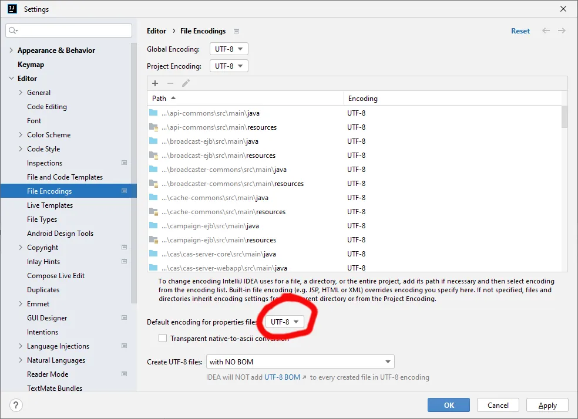Image resolution: width=578 pixels, height=419 pixels.
Task: Open Code Editing settings page
Action: coord(47,107)
